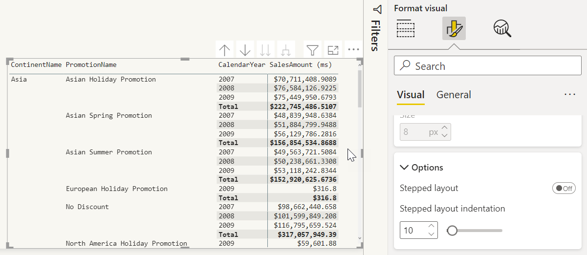Select European Holiday Promotion row
Screen dimensions: 587x255
pos(117,189)
